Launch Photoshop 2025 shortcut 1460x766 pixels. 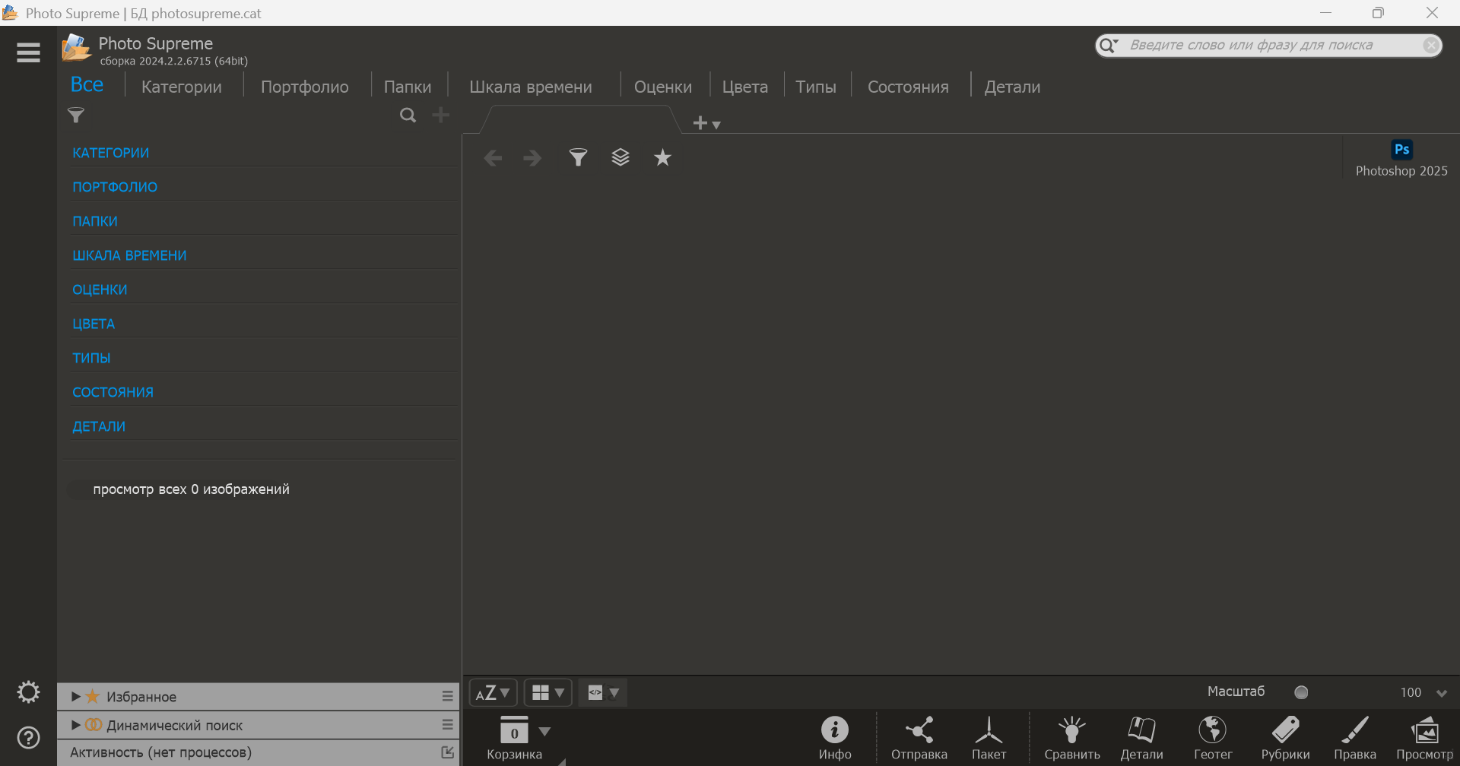coord(1401,159)
